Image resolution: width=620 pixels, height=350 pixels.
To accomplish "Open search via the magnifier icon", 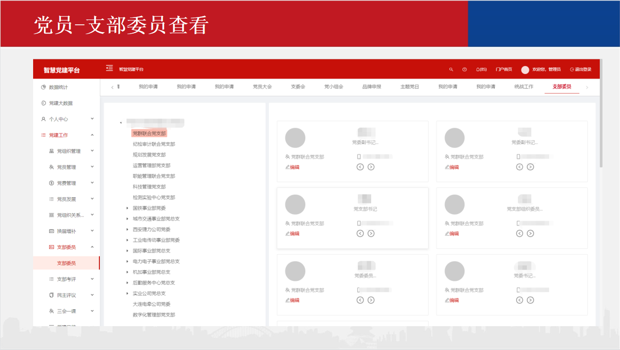I will (x=451, y=70).
